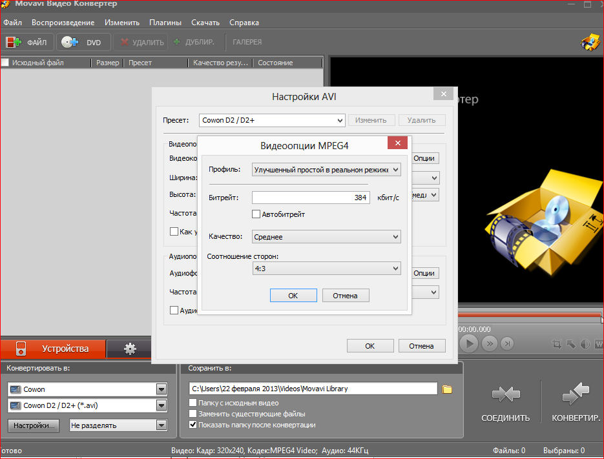This screenshot has height=459, width=604.
Task: Click the Файлы: 0 status text
Action: [509, 450]
